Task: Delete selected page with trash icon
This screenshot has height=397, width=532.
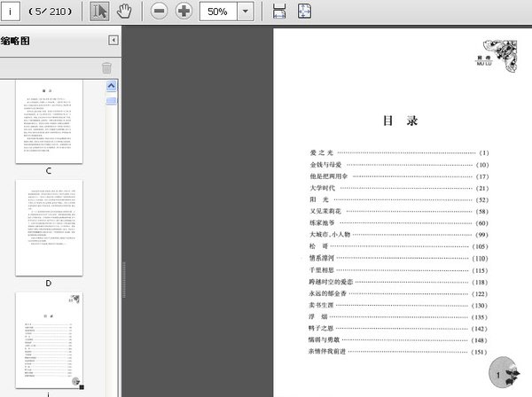Action: [106, 67]
